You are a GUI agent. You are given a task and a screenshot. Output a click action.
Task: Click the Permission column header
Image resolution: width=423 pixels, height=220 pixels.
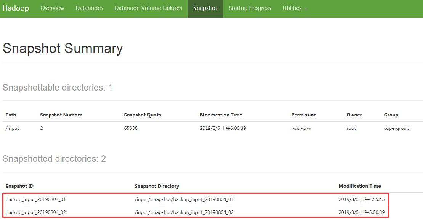[304, 115]
